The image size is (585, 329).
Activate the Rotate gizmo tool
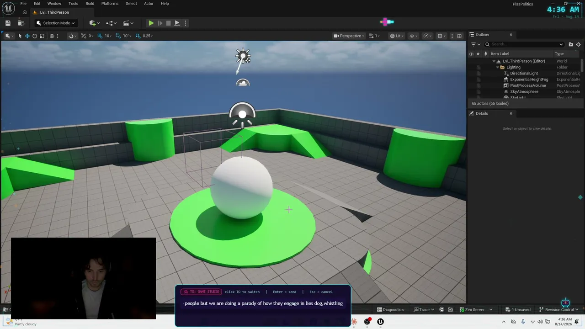coord(34,36)
